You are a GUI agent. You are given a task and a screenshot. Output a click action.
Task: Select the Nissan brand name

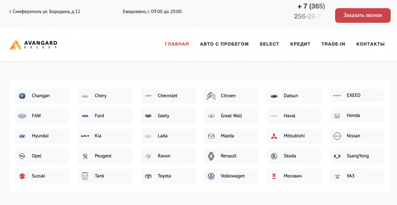pos(353,136)
